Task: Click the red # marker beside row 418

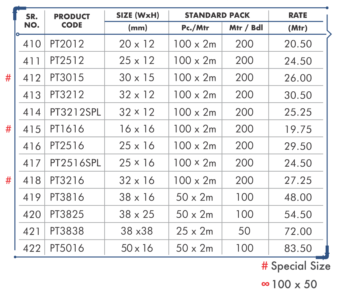Action: pos(8,180)
